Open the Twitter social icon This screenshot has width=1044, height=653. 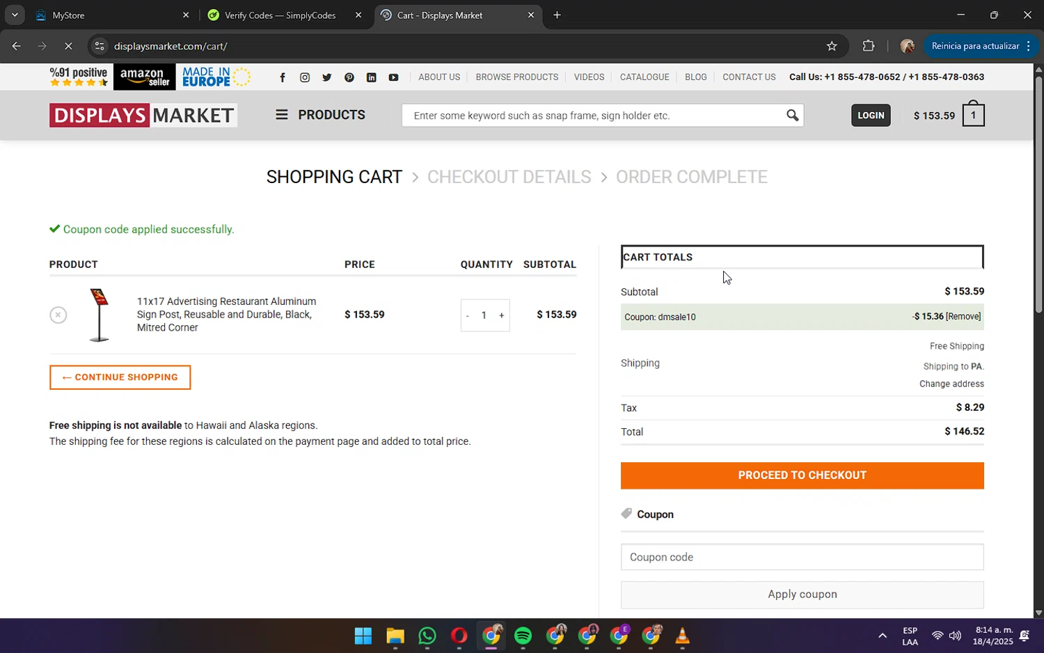click(326, 77)
